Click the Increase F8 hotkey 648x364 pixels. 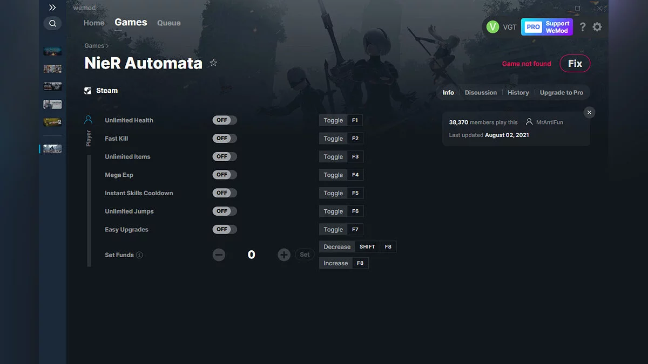click(343, 263)
